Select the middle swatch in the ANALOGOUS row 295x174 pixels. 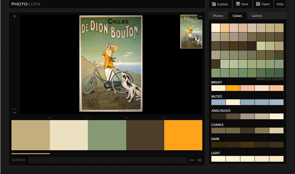(x=247, y=116)
